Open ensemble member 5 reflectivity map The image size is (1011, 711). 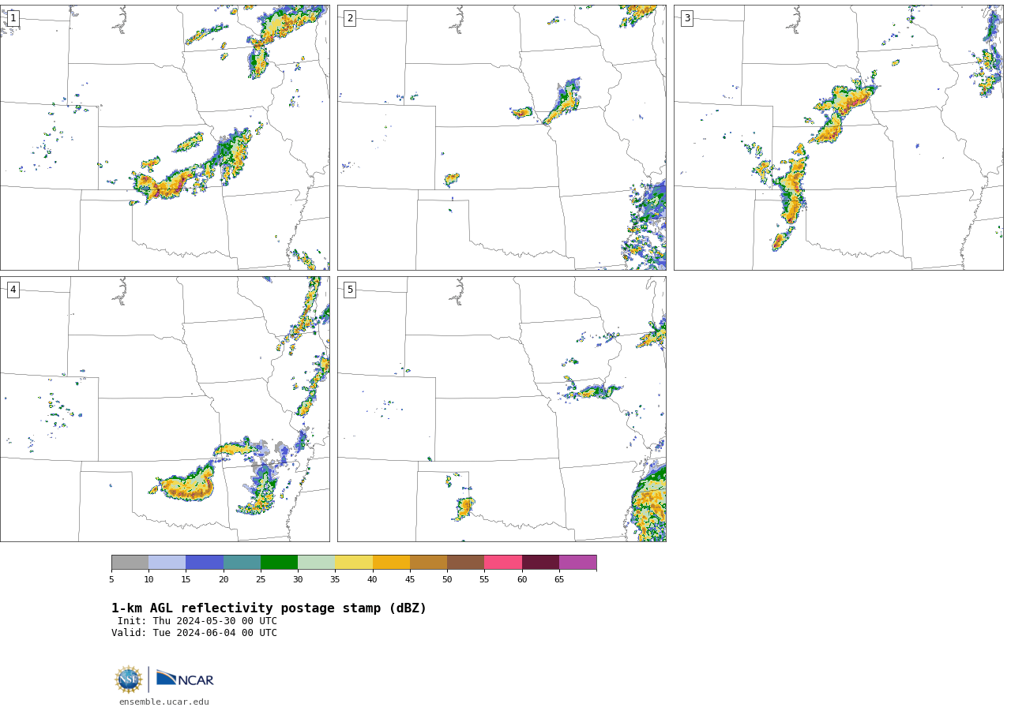coord(502,409)
